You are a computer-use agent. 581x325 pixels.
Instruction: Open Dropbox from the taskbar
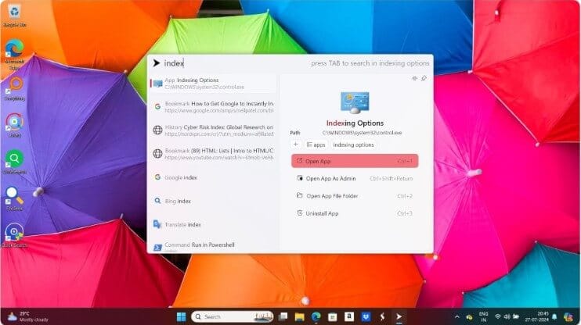point(366,317)
